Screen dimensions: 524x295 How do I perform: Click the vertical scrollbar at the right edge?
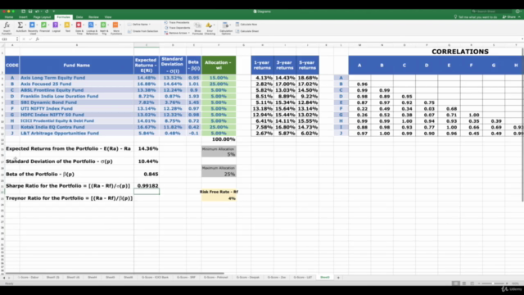point(522,125)
